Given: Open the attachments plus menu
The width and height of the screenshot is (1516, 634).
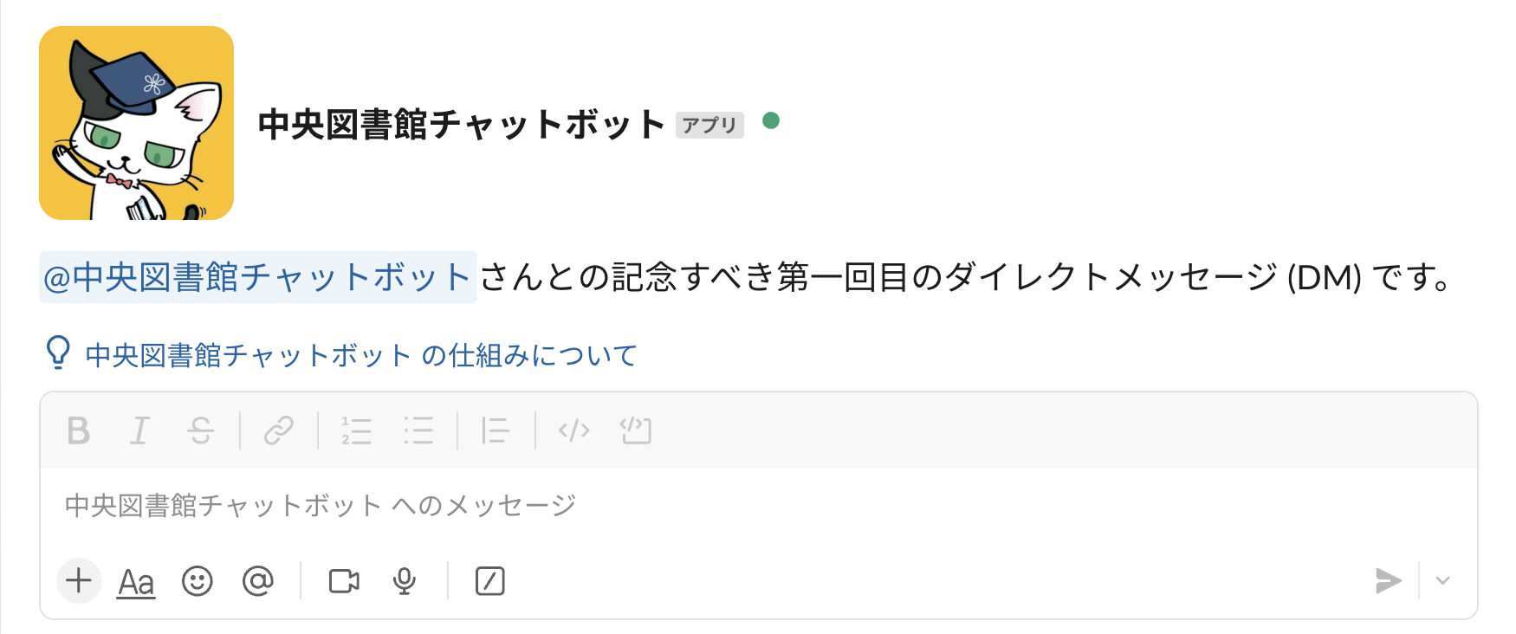Looking at the screenshot, I should pos(79,580).
